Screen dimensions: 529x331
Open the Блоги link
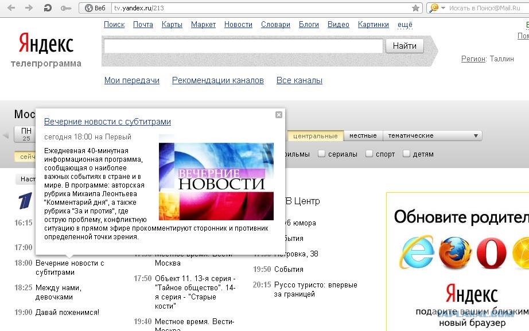coord(309,25)
